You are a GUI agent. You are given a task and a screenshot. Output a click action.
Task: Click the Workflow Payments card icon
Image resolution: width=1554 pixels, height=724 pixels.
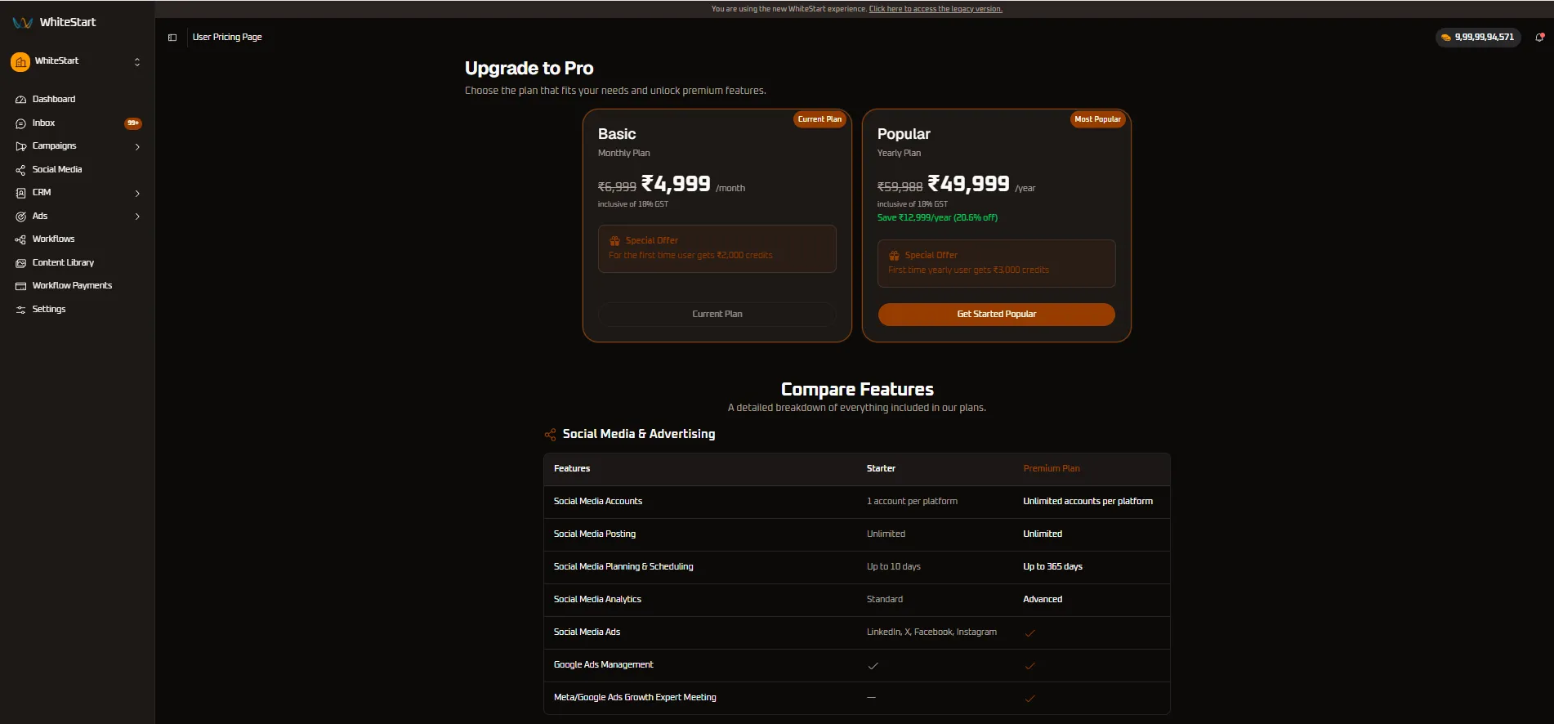(21, 286)
